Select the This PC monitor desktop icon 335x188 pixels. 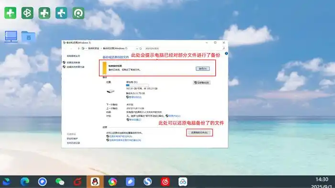(11, 36)
